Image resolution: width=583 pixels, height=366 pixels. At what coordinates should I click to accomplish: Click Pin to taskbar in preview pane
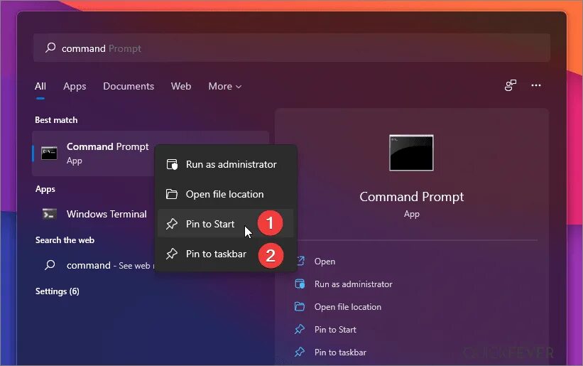pos(340,352)
